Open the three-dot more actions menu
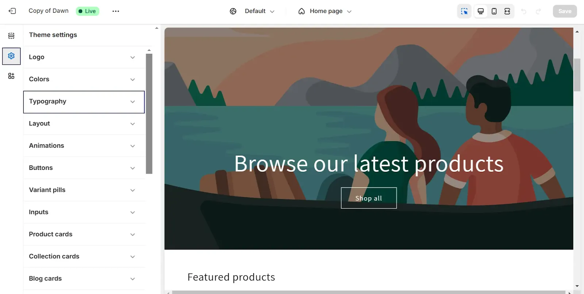The image size is (584, 294). (x=116, y=11)
